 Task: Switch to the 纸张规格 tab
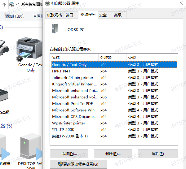pyautogui.click(x=55, y=15)
